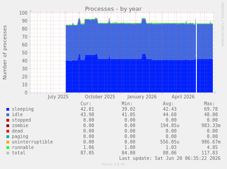
Task: Click the total legend color swatch
Action: 8,153
